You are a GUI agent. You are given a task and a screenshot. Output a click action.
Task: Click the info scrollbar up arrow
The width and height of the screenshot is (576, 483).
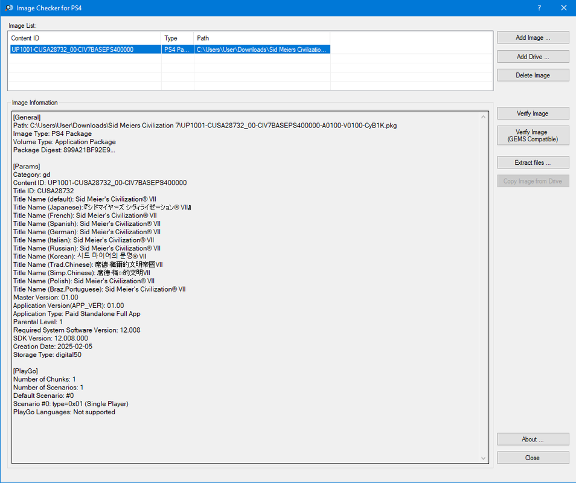tap(484, 117)
